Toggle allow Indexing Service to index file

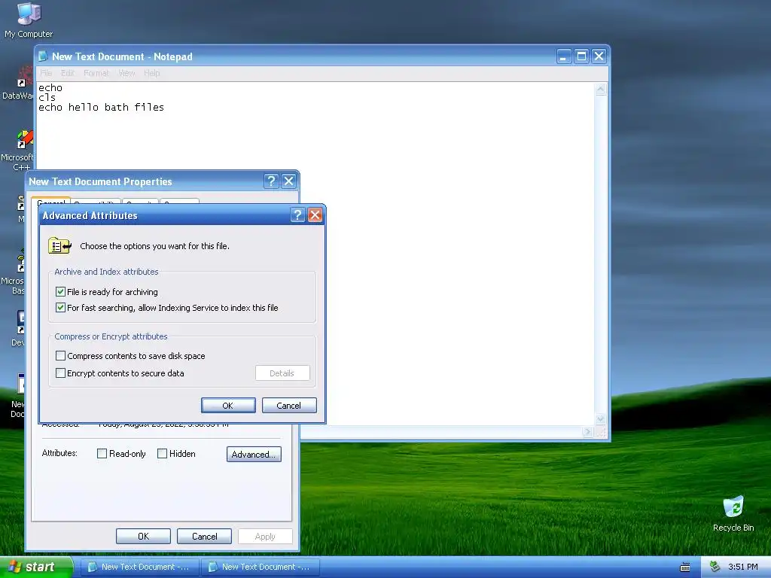(x=60, y=308)
